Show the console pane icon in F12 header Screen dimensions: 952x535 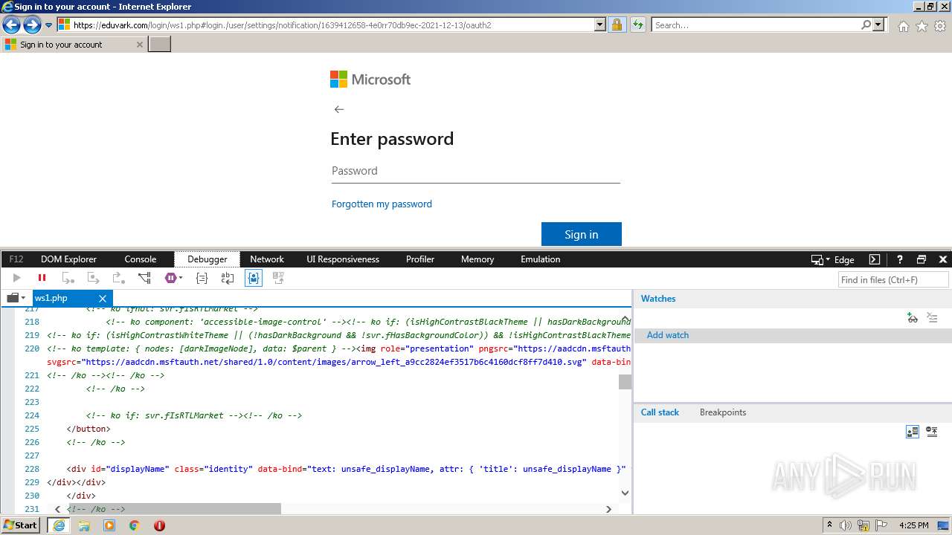click(875, 260)
